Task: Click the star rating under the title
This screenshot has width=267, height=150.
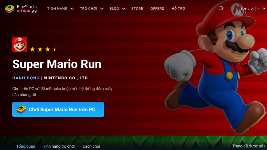Action: (43, 49)
